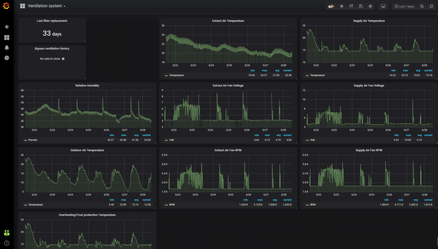Image resolution: width=438 pixels, height=249 pixels.
Task: Sort the Extract Air Temperature legend by max
Action: click(x=265, y=70)
